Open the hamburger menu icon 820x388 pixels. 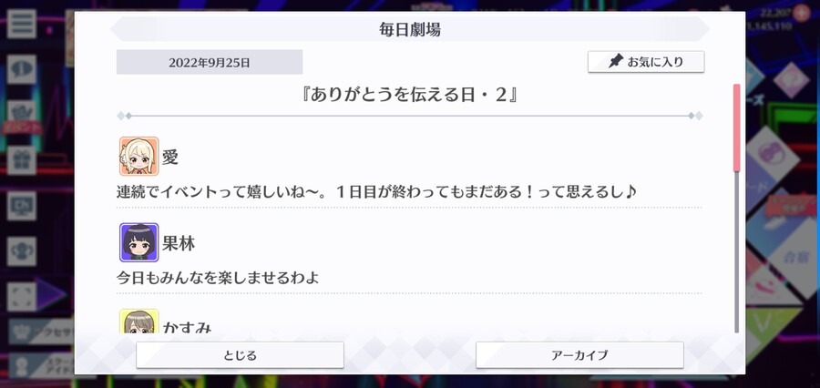pos(22,24)
